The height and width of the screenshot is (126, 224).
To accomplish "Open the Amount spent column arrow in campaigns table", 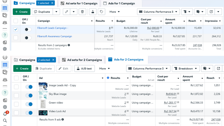I will [184, 21].
